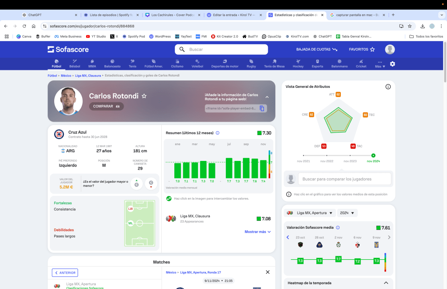
Task: Click the settings gear in sports navigation
Action: pyautogui.click(x=392, y=64)
